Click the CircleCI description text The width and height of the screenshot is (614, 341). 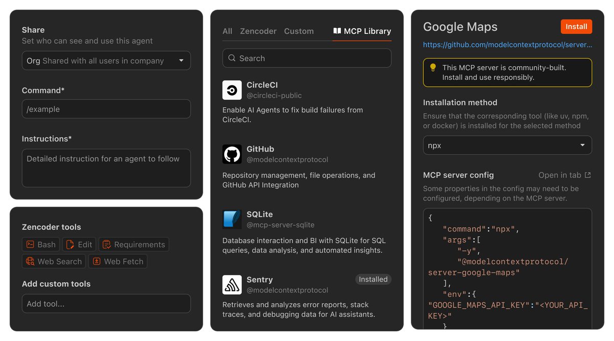(293, 115)
